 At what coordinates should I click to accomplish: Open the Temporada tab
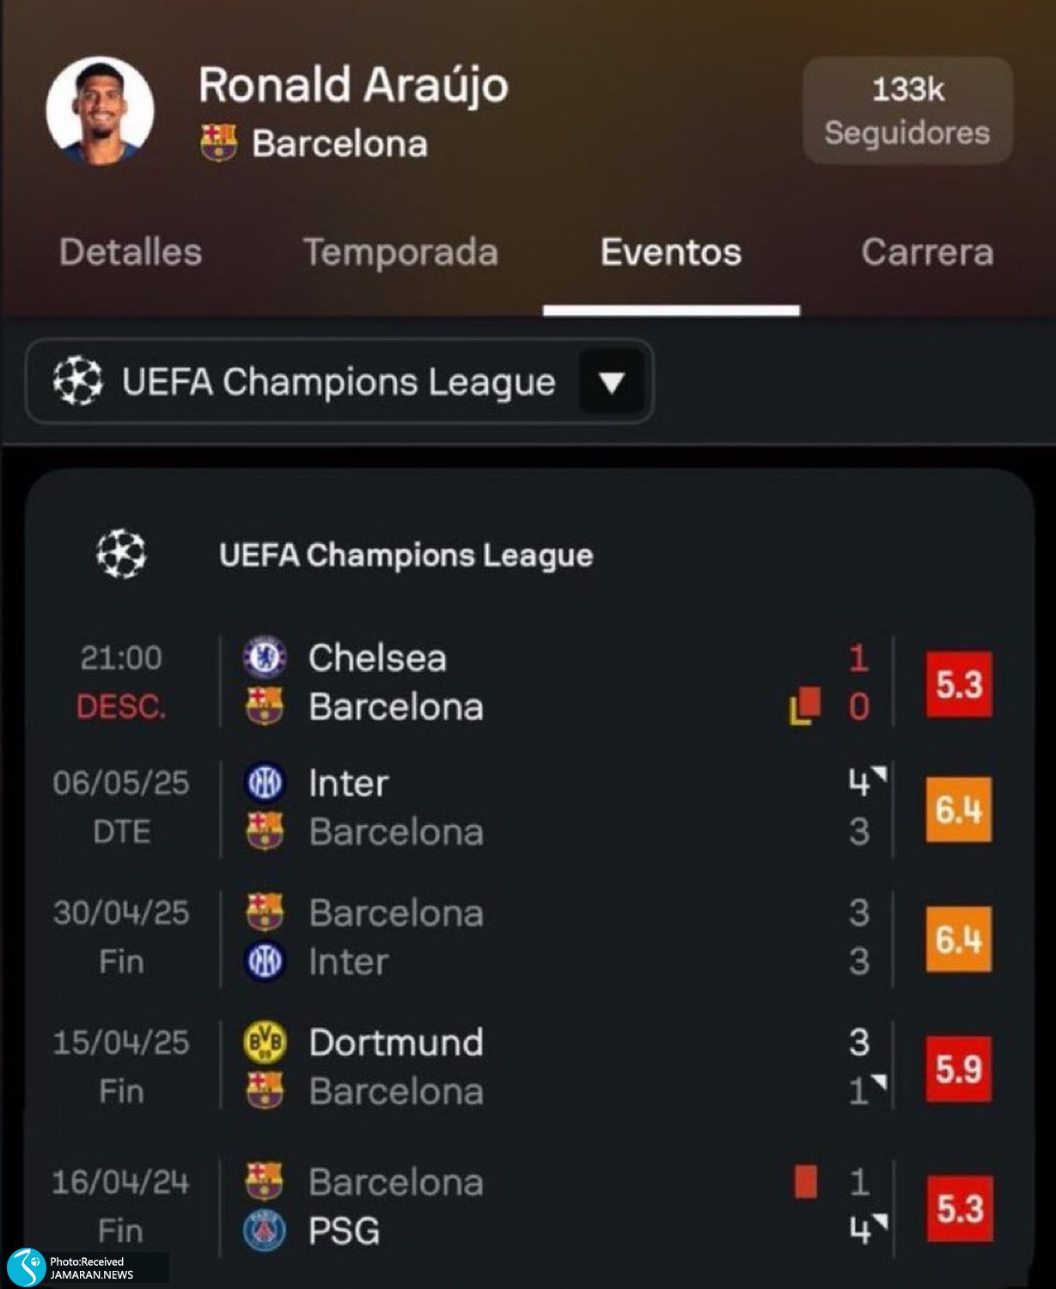[x=400, y=253]
